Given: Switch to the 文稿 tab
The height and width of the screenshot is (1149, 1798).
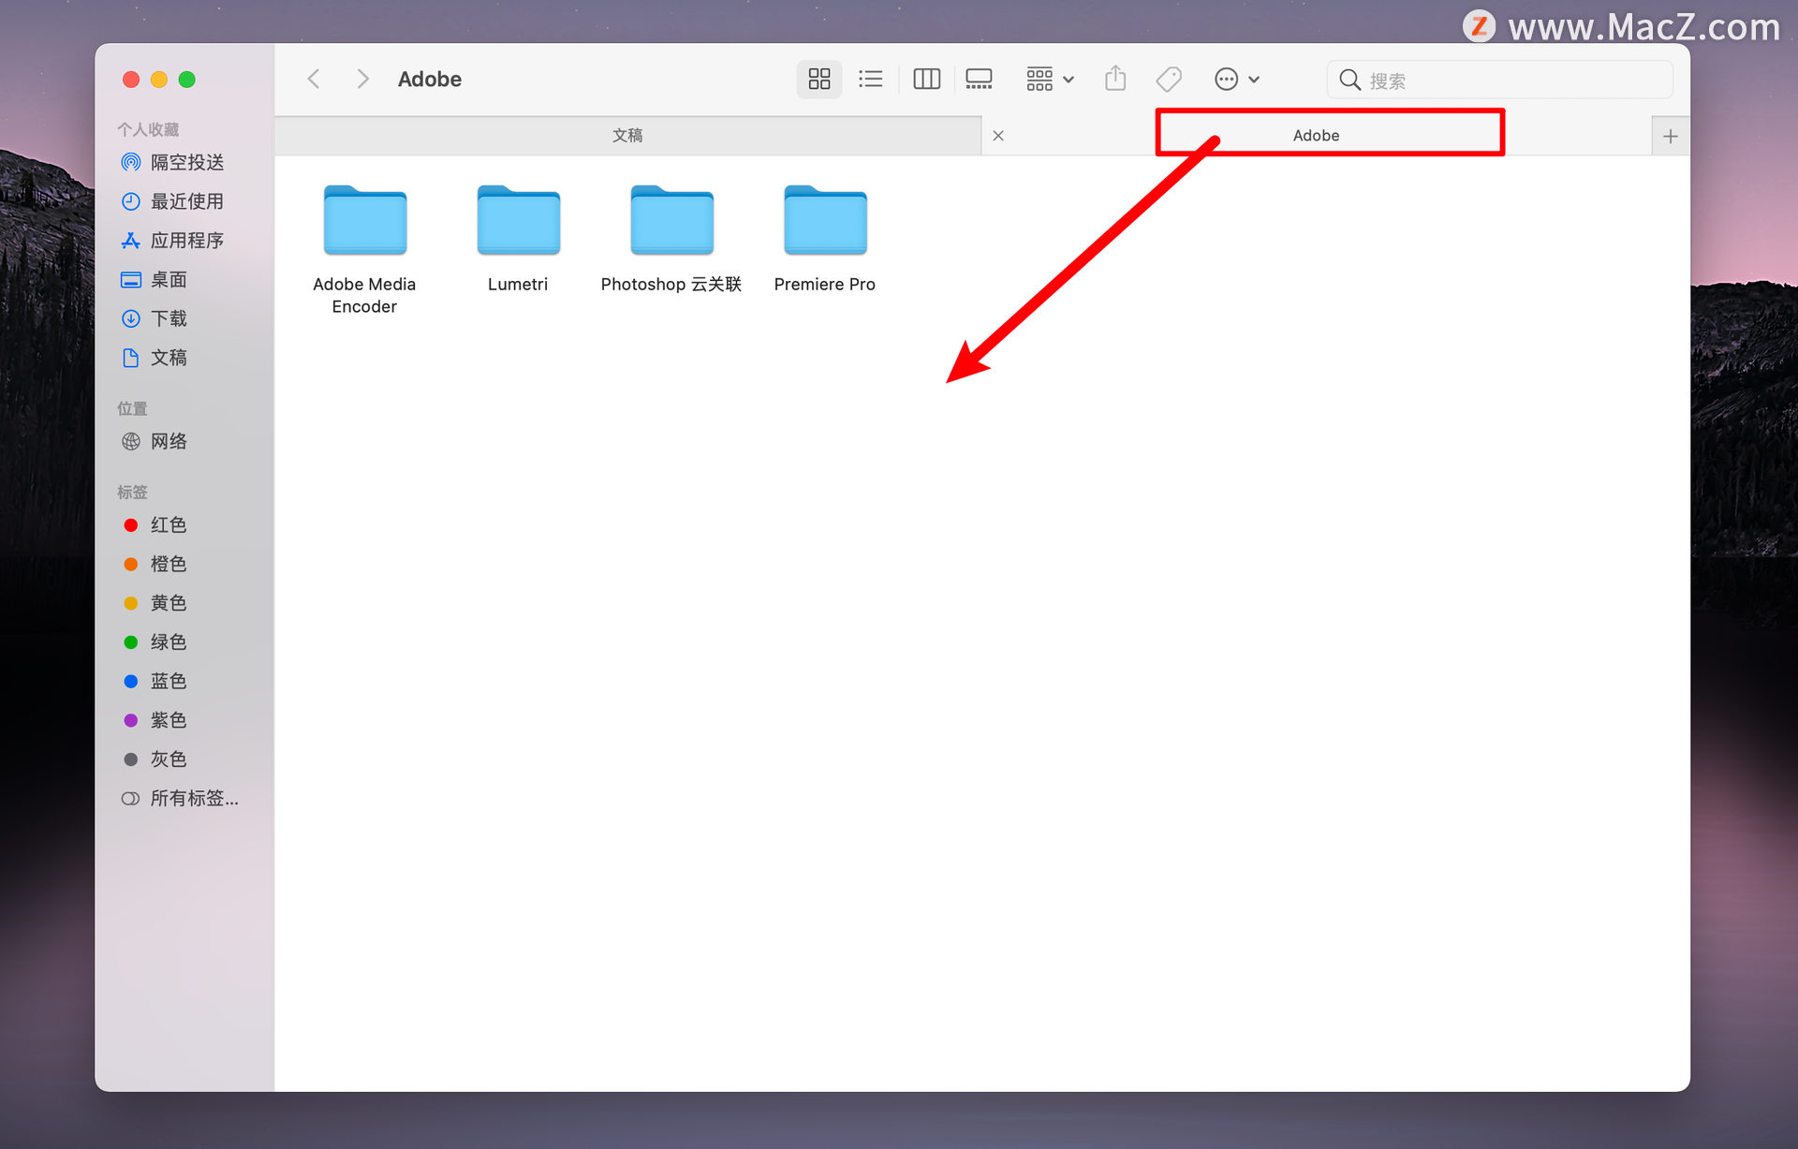Looking at the screenshot, I should pyautogui.click(x=627, y=136).
